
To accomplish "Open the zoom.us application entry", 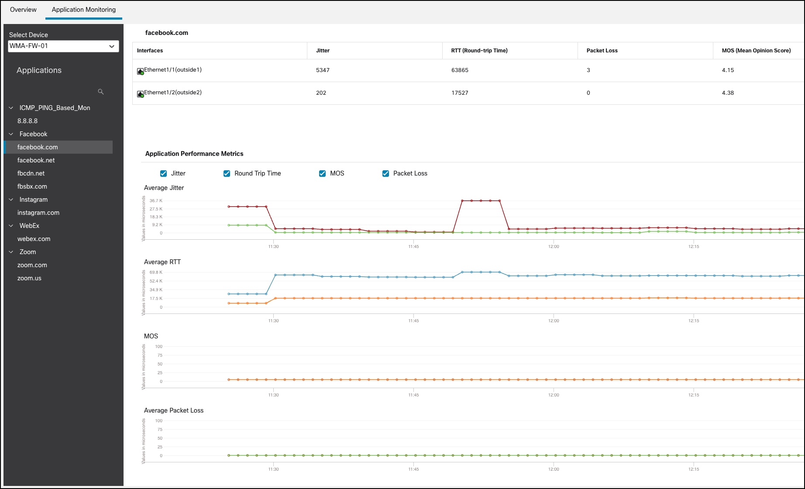I will [29, 278].
